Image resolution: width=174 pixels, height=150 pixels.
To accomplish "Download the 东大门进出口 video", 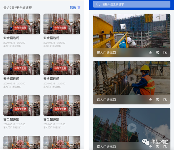I will coord(151,52).
